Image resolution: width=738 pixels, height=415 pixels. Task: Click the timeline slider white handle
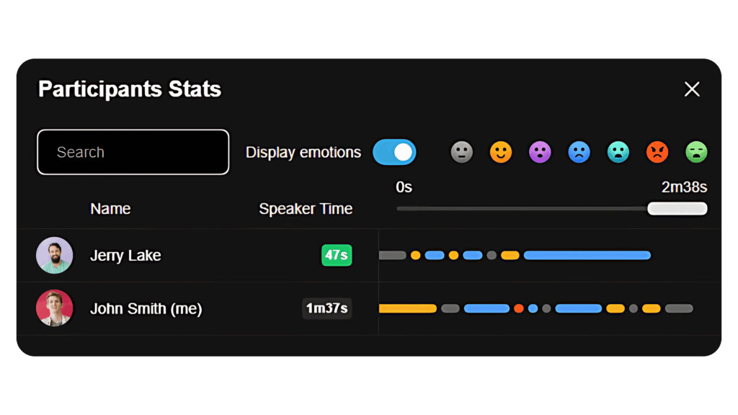coord(677,209)
